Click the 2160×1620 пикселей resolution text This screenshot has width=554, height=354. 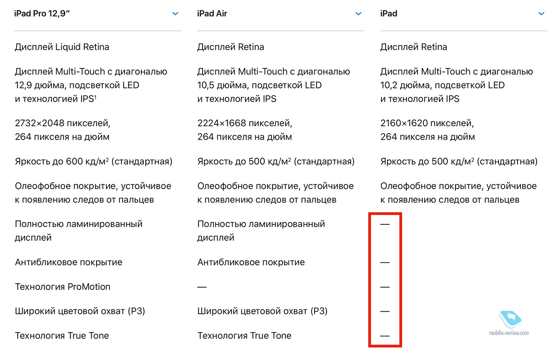click(427, 123)
